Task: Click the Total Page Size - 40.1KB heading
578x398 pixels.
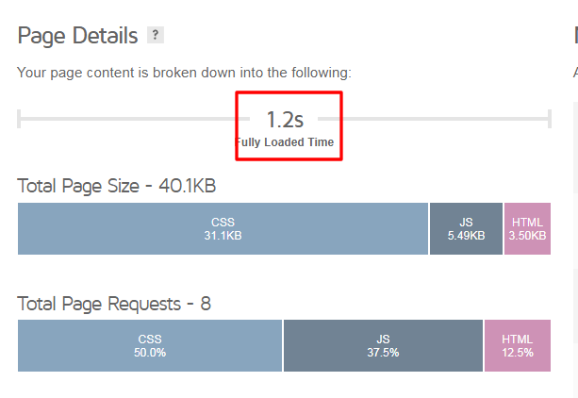Action: coord(117,186)
